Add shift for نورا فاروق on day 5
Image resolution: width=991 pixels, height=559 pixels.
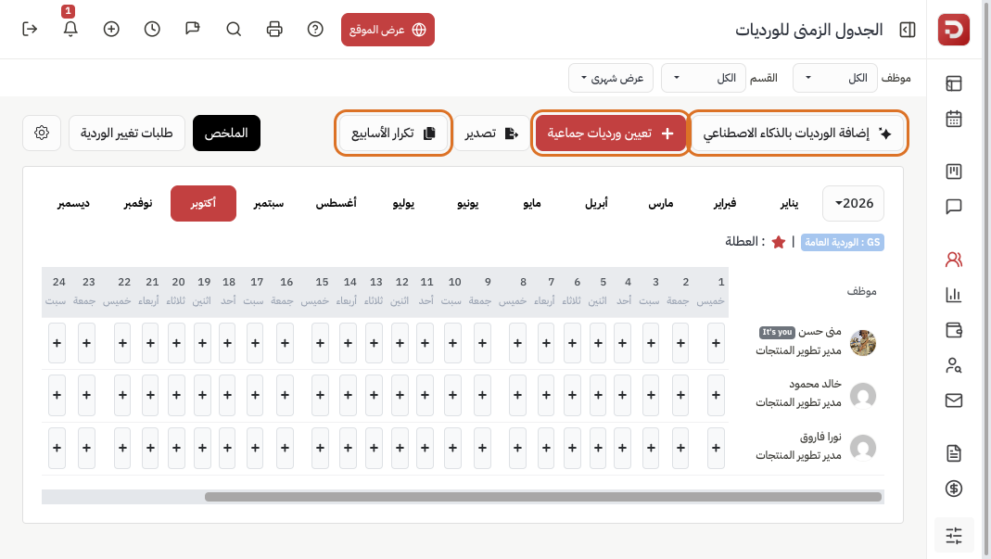(x=598, y=448)
